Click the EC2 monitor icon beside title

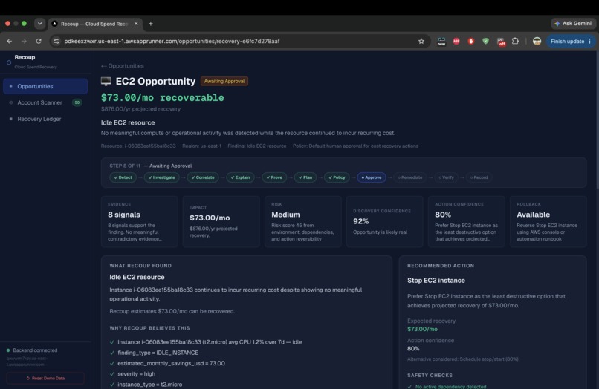coord(106,81)
